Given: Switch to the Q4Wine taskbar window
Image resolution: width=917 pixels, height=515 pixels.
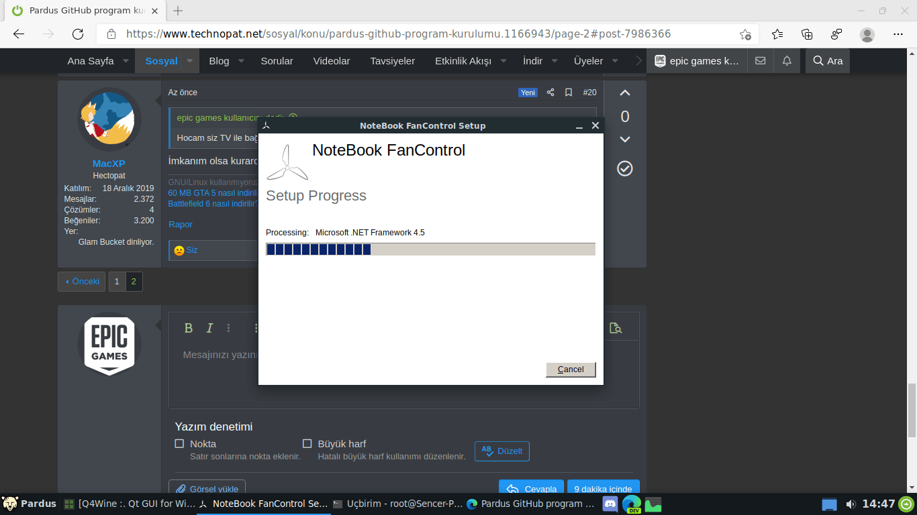Looking at the screenshot, I should 130,504.
